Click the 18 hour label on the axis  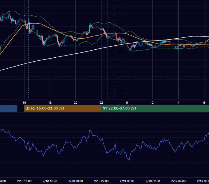coord(50,103)
